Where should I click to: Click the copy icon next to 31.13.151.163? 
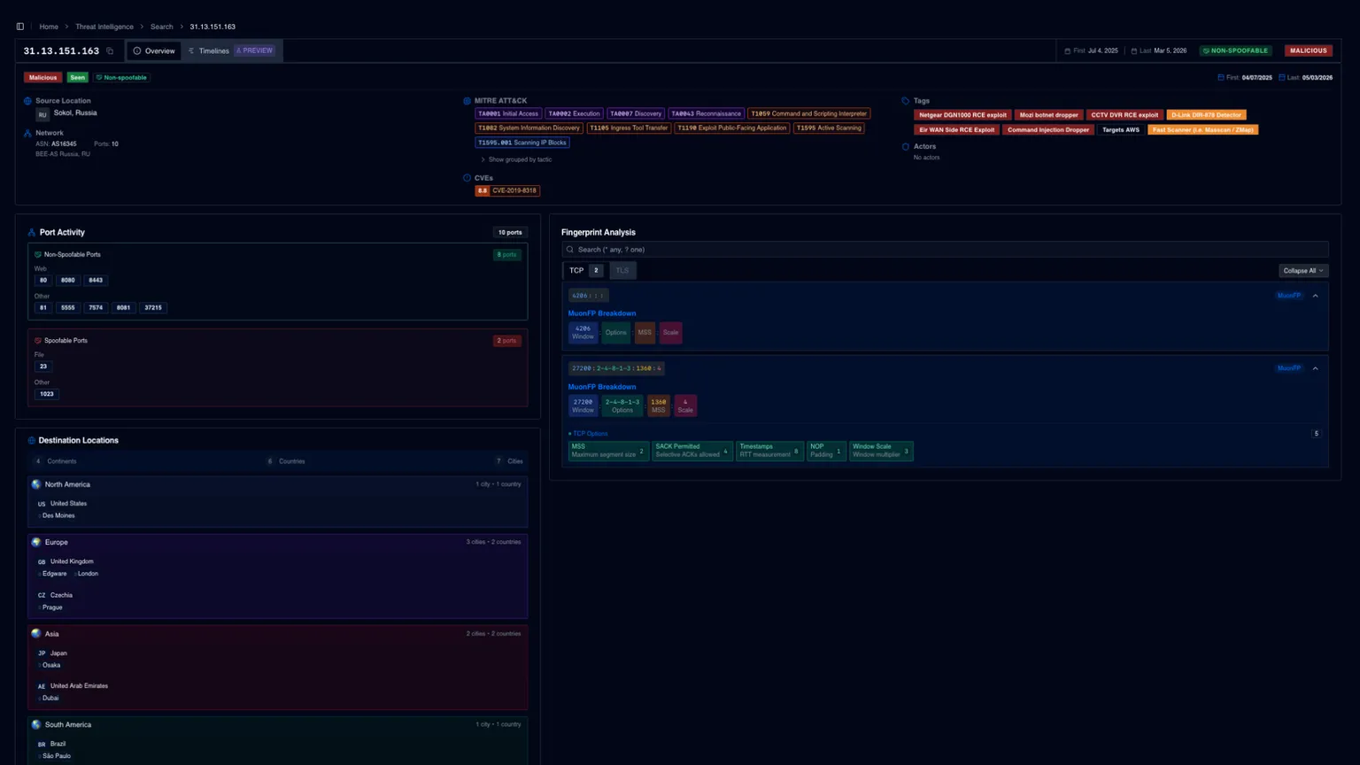110,50
